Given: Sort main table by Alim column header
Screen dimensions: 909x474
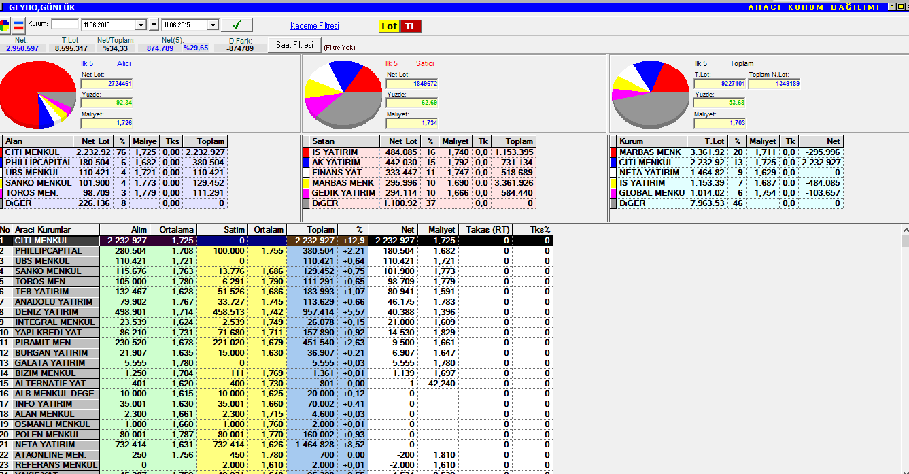Looking at the screenshot, I should 125,230.
